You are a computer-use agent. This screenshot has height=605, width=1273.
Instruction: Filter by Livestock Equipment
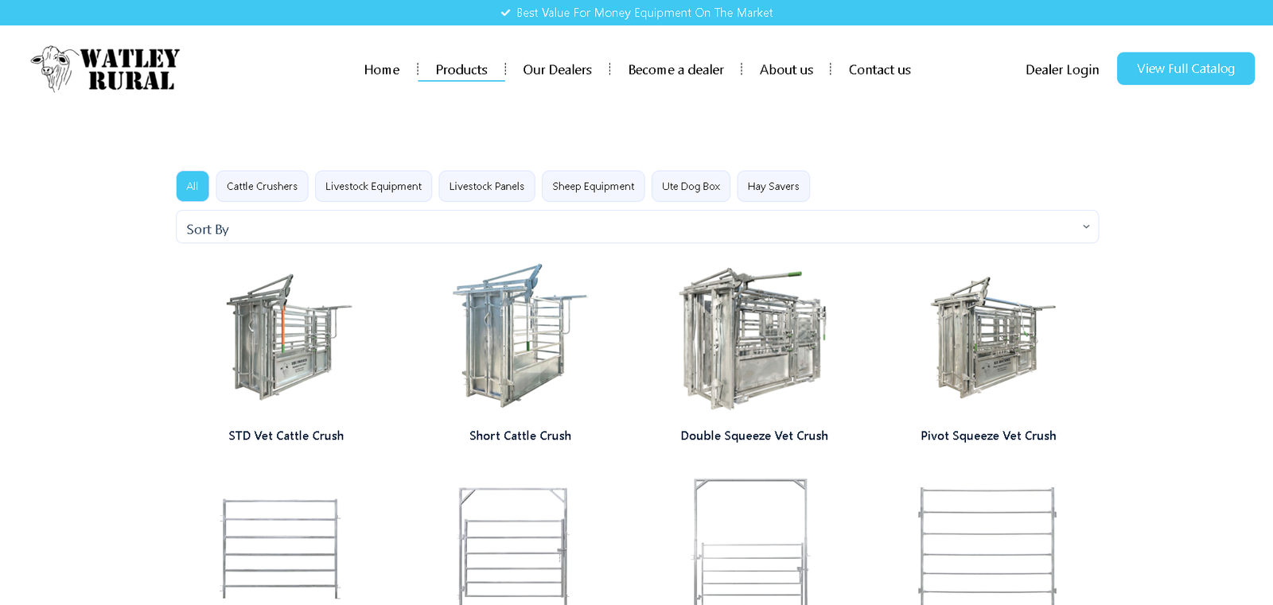[373, 186]
